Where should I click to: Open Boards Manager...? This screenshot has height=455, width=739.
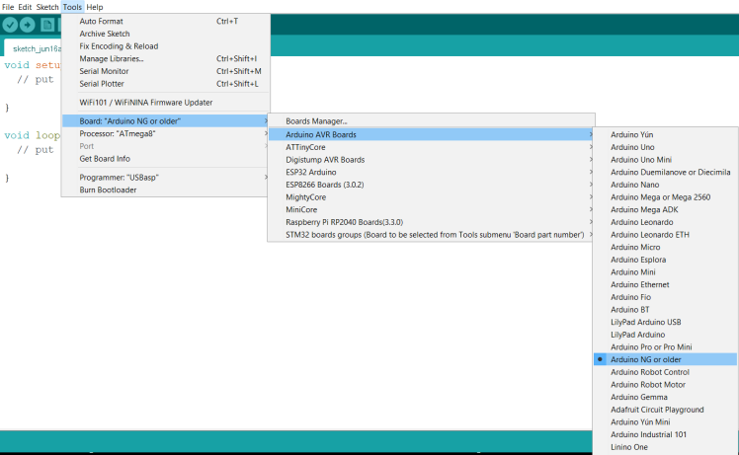431,121
